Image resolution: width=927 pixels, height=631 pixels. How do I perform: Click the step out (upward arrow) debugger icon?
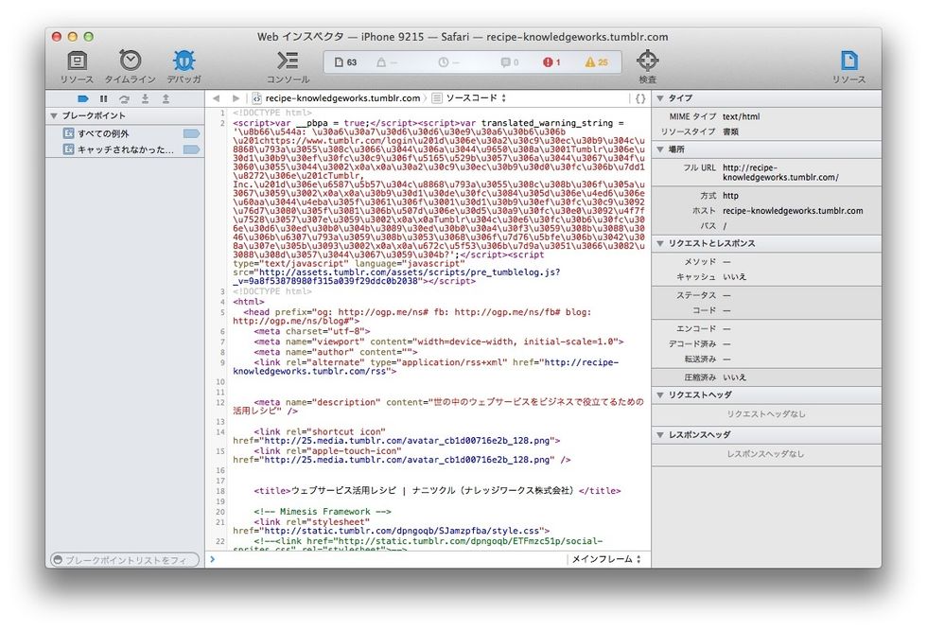coord(166,98)
